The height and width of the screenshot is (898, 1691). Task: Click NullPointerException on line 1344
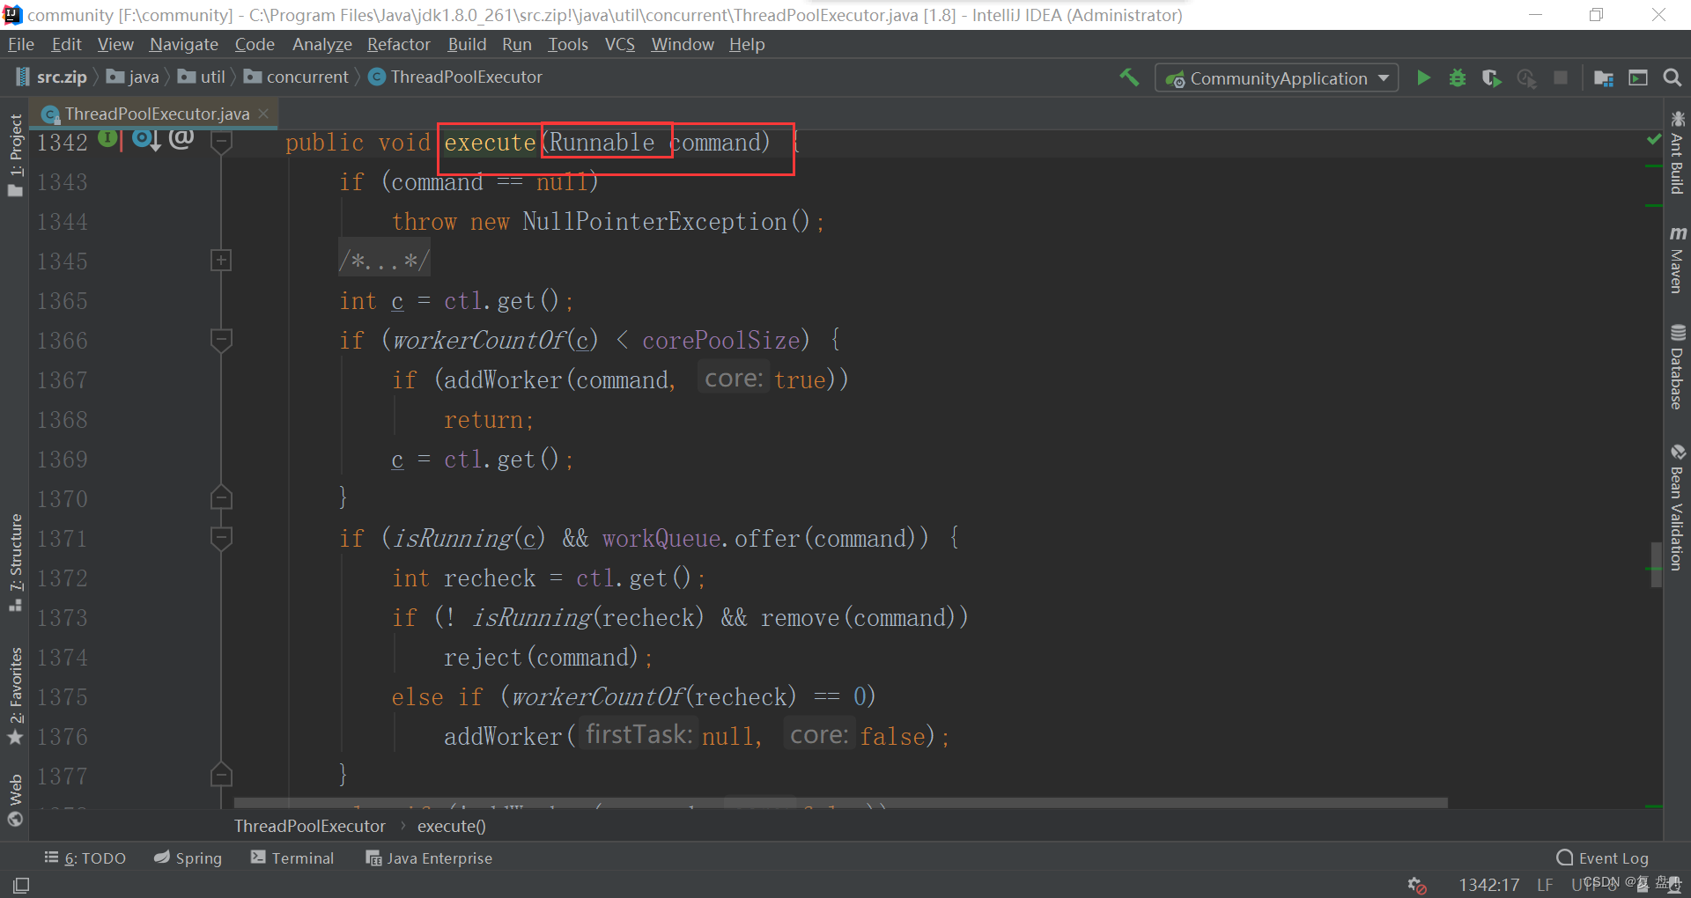pyautogui.click(x=654, y=221)
